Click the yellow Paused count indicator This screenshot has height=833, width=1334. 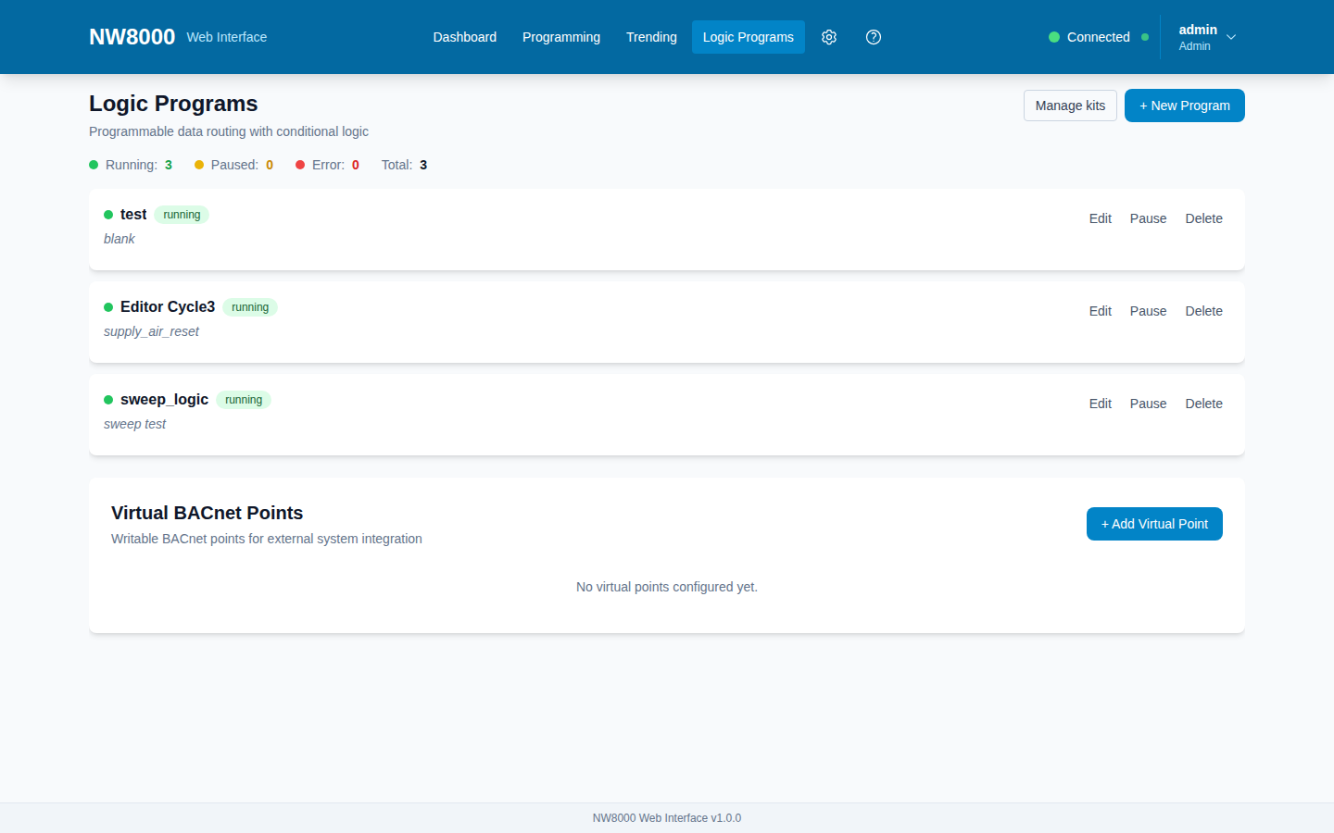tap(233, 165)
